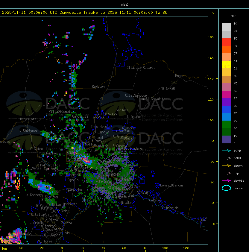Click the cyan 50YD arrow in legend
Image resolution: width=249 pixels, height=252 pixels.
coord(226,151)
